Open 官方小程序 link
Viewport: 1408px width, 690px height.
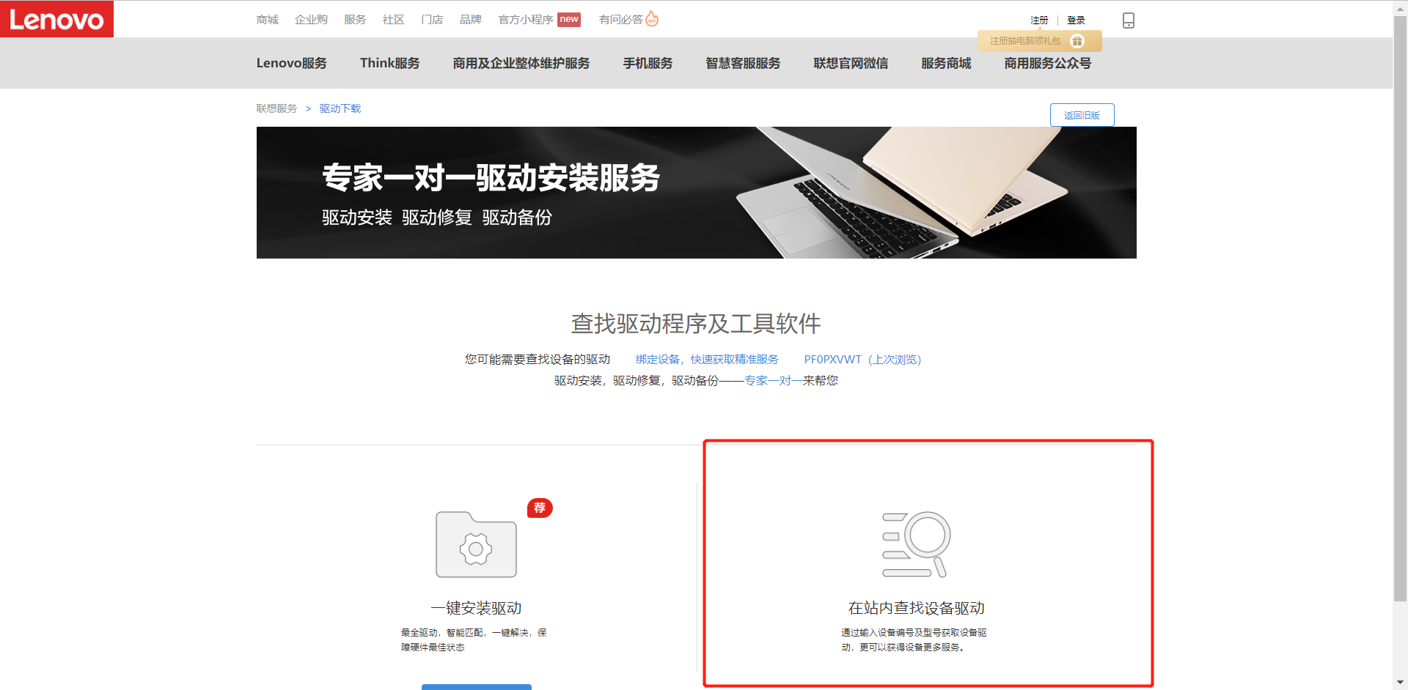[x=526, y=20]
